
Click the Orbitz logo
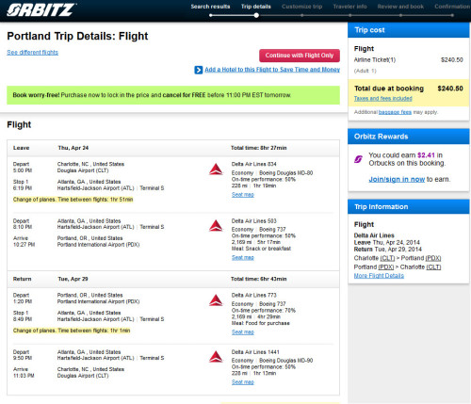click(x=41, y=9)
